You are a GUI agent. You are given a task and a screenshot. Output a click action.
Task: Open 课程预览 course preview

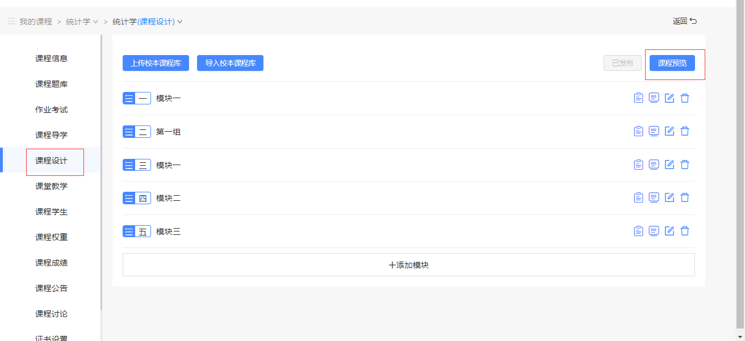point(672,63)
